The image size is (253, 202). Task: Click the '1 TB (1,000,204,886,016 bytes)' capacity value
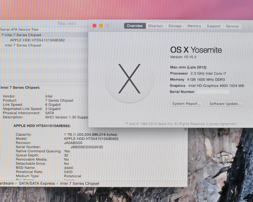pos(90,135)
